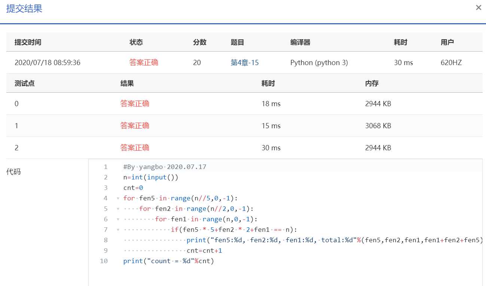Image resolution: width=486 pixels, height=286 pixels.
Task: Click the 状态 column header
Action: coord(136,42)
